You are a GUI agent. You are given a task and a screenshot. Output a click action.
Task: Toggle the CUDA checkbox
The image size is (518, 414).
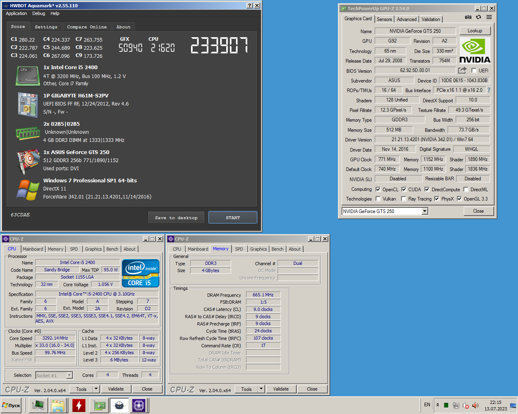404,189
